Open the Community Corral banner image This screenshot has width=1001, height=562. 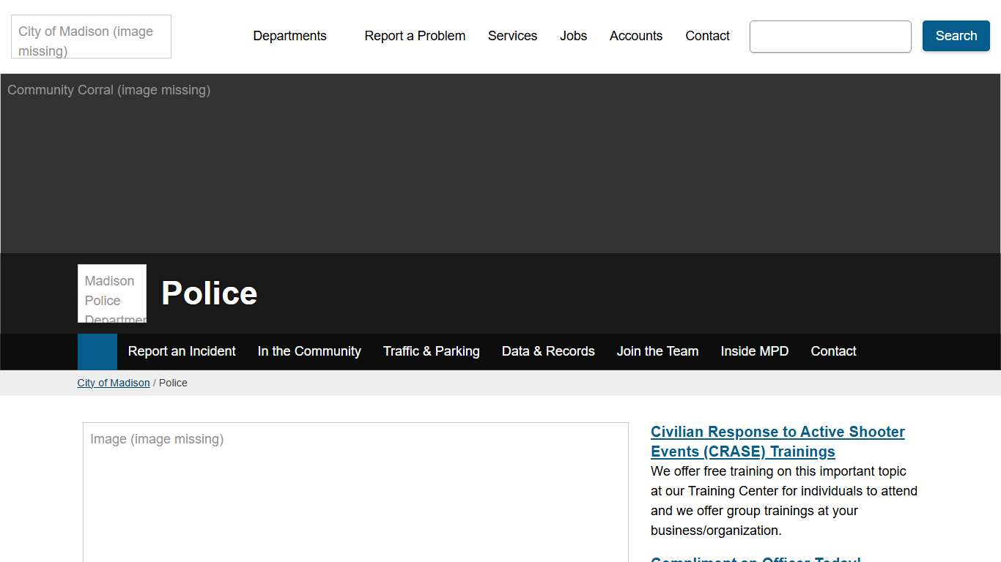coord(500,163)
